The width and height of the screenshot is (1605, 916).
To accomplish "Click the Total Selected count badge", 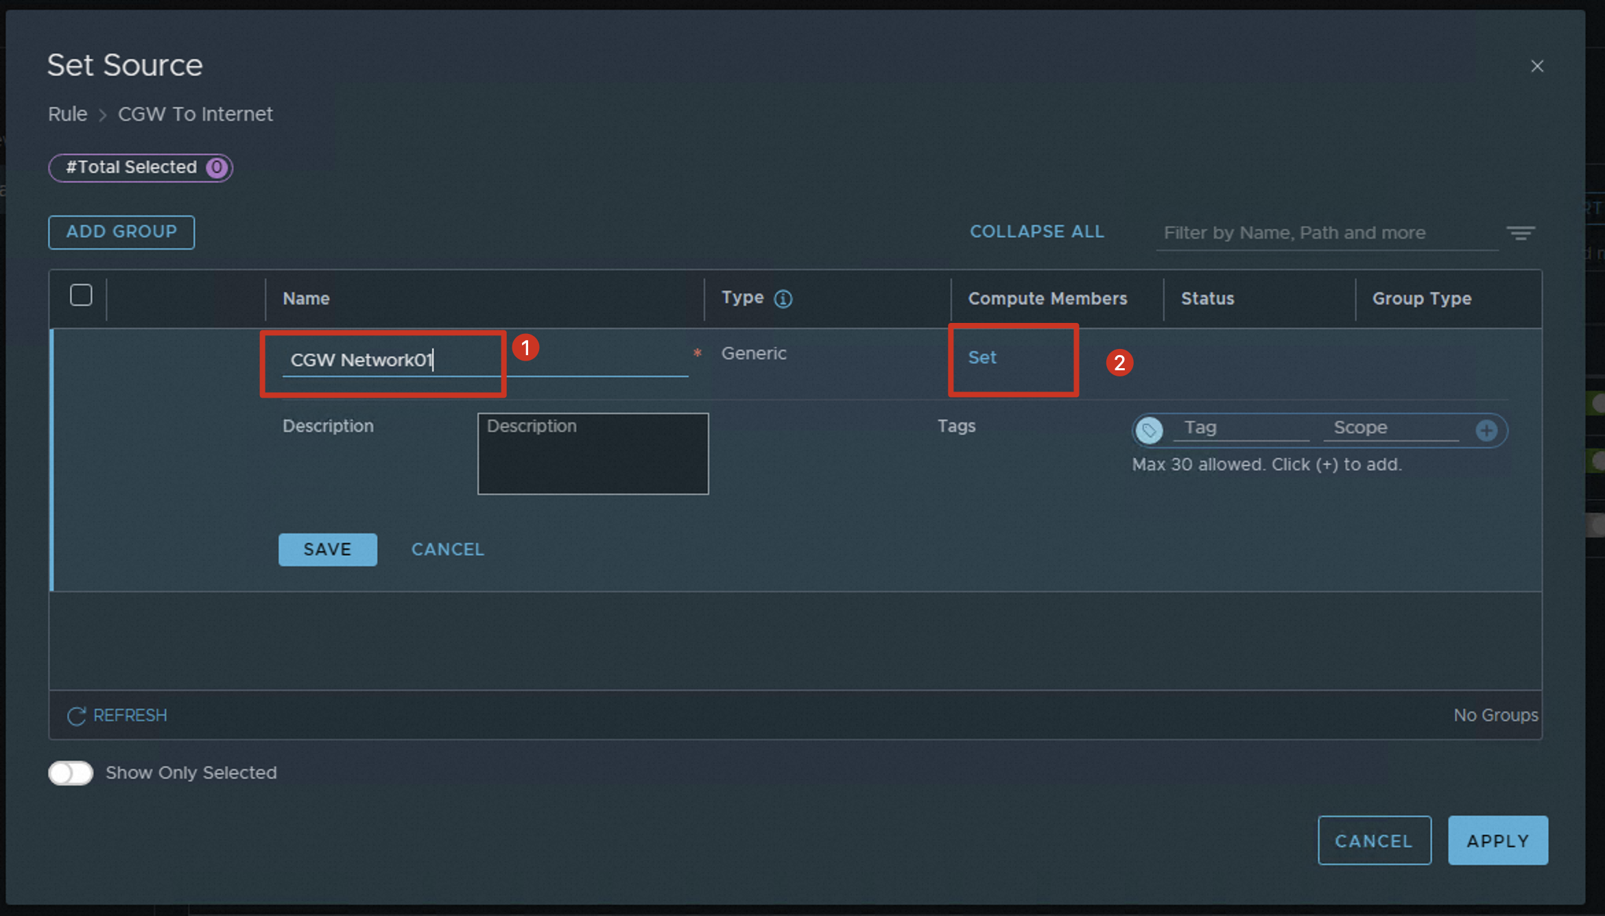I will (217, 167).
